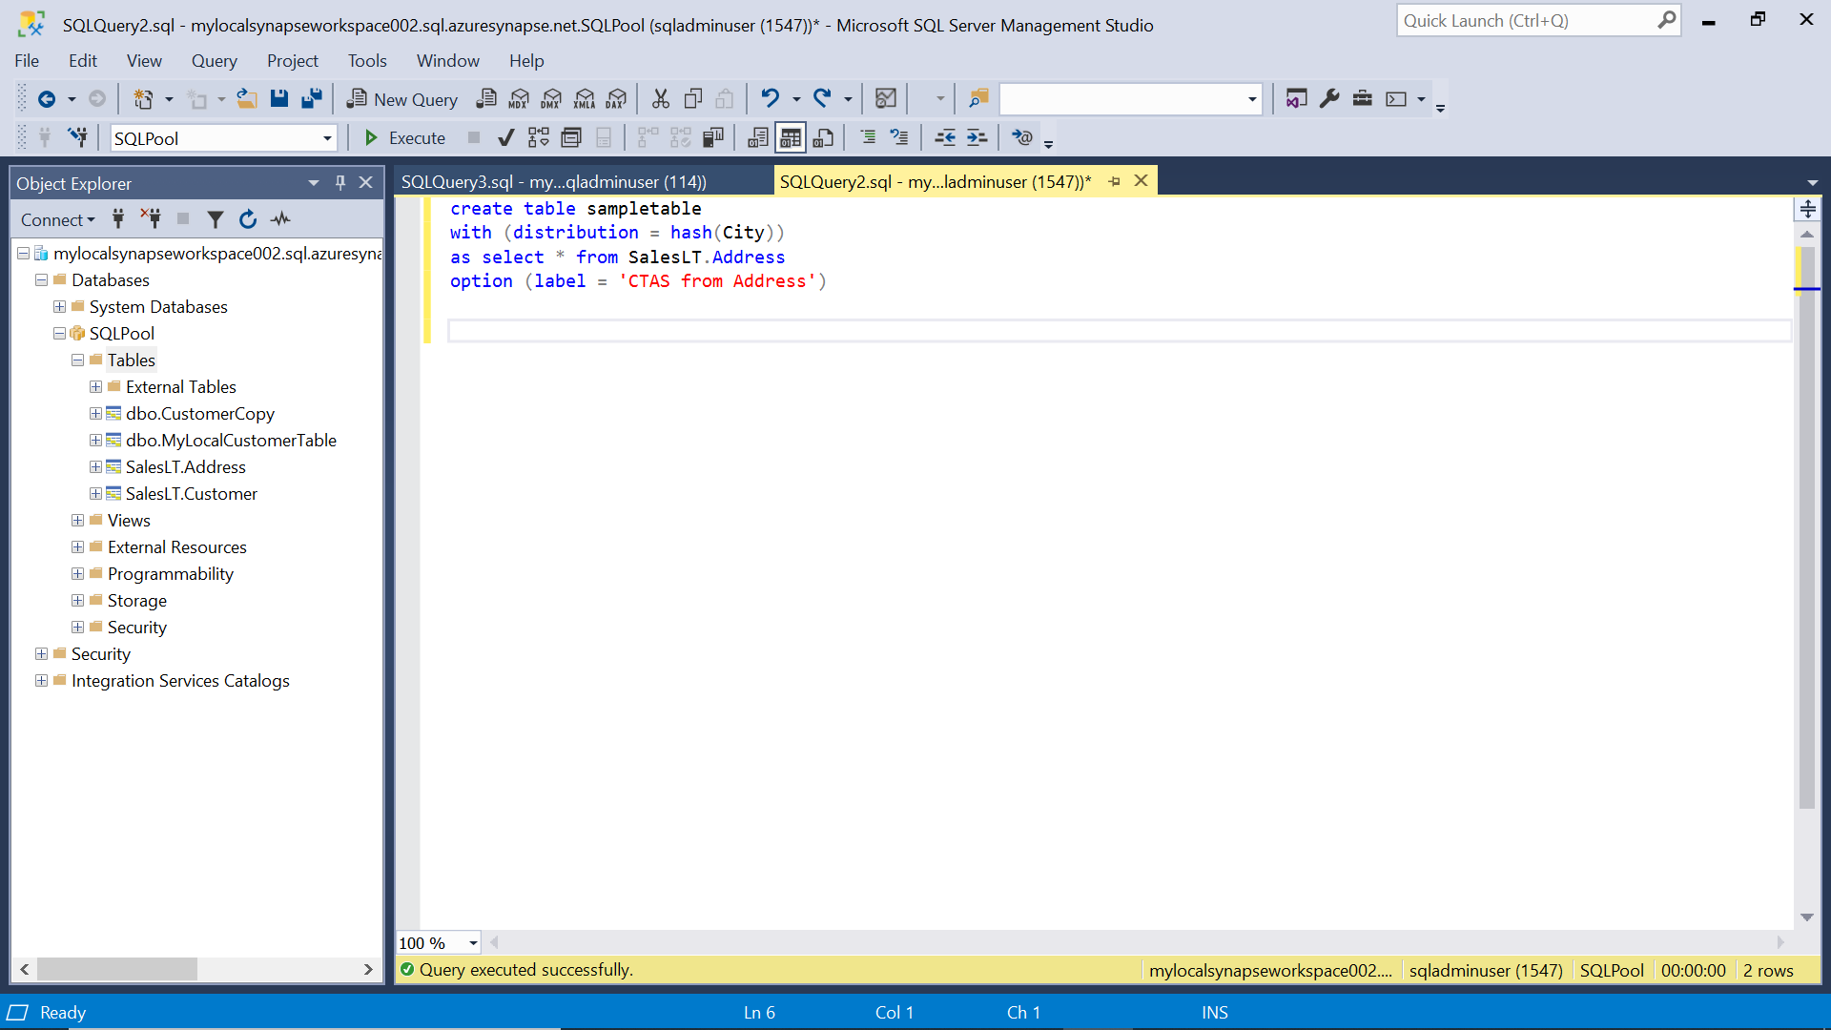Open the Query menu
Screen dimensions: 1831x1030
tap(214, 61)
